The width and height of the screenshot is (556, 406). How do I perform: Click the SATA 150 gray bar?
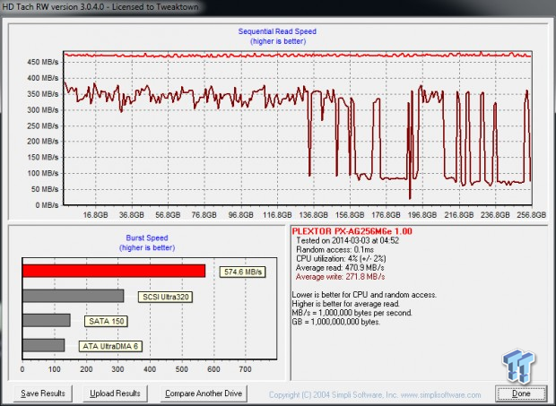[x=47, y=320]
